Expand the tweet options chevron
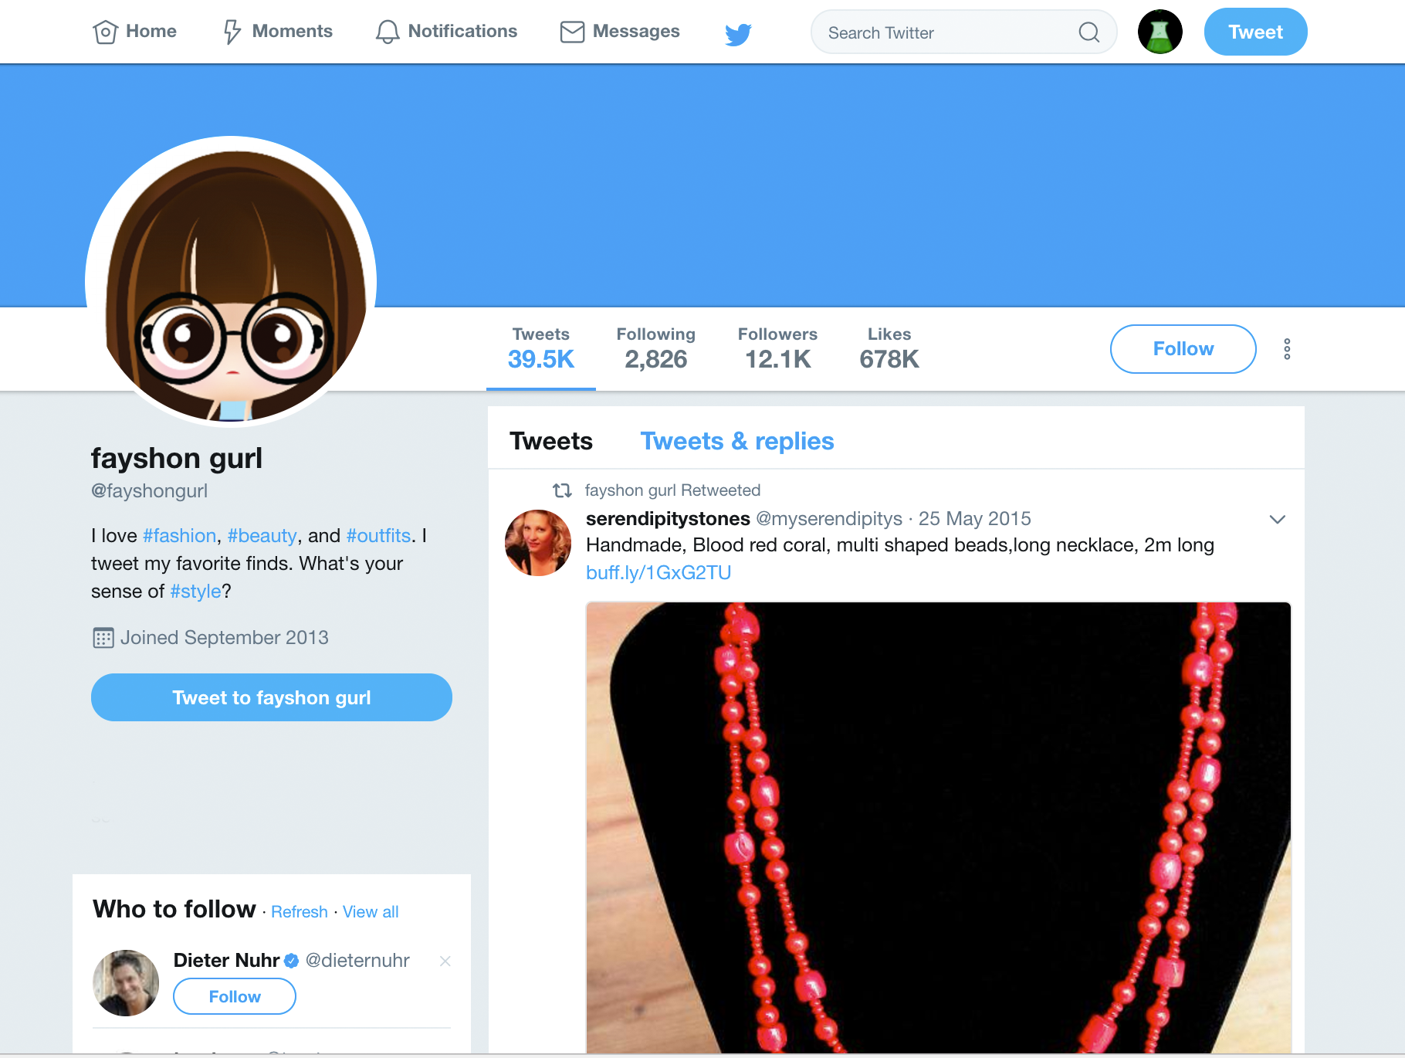The width and height of the screenshot is (1405, 1058). pos(1278,519)
